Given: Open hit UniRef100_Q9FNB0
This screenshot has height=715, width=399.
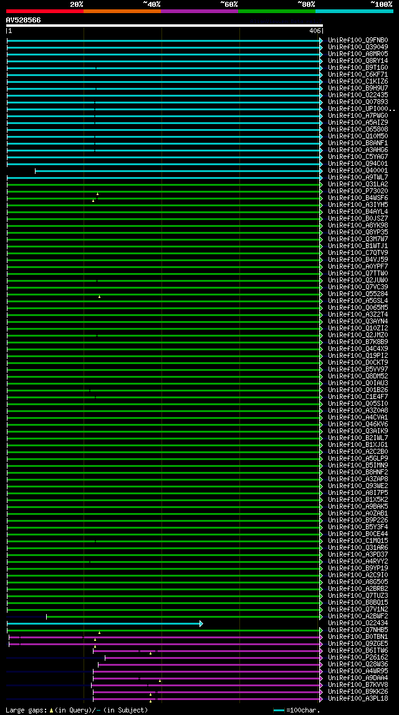Looking at the screenshot, I should [x=358, y=40].
